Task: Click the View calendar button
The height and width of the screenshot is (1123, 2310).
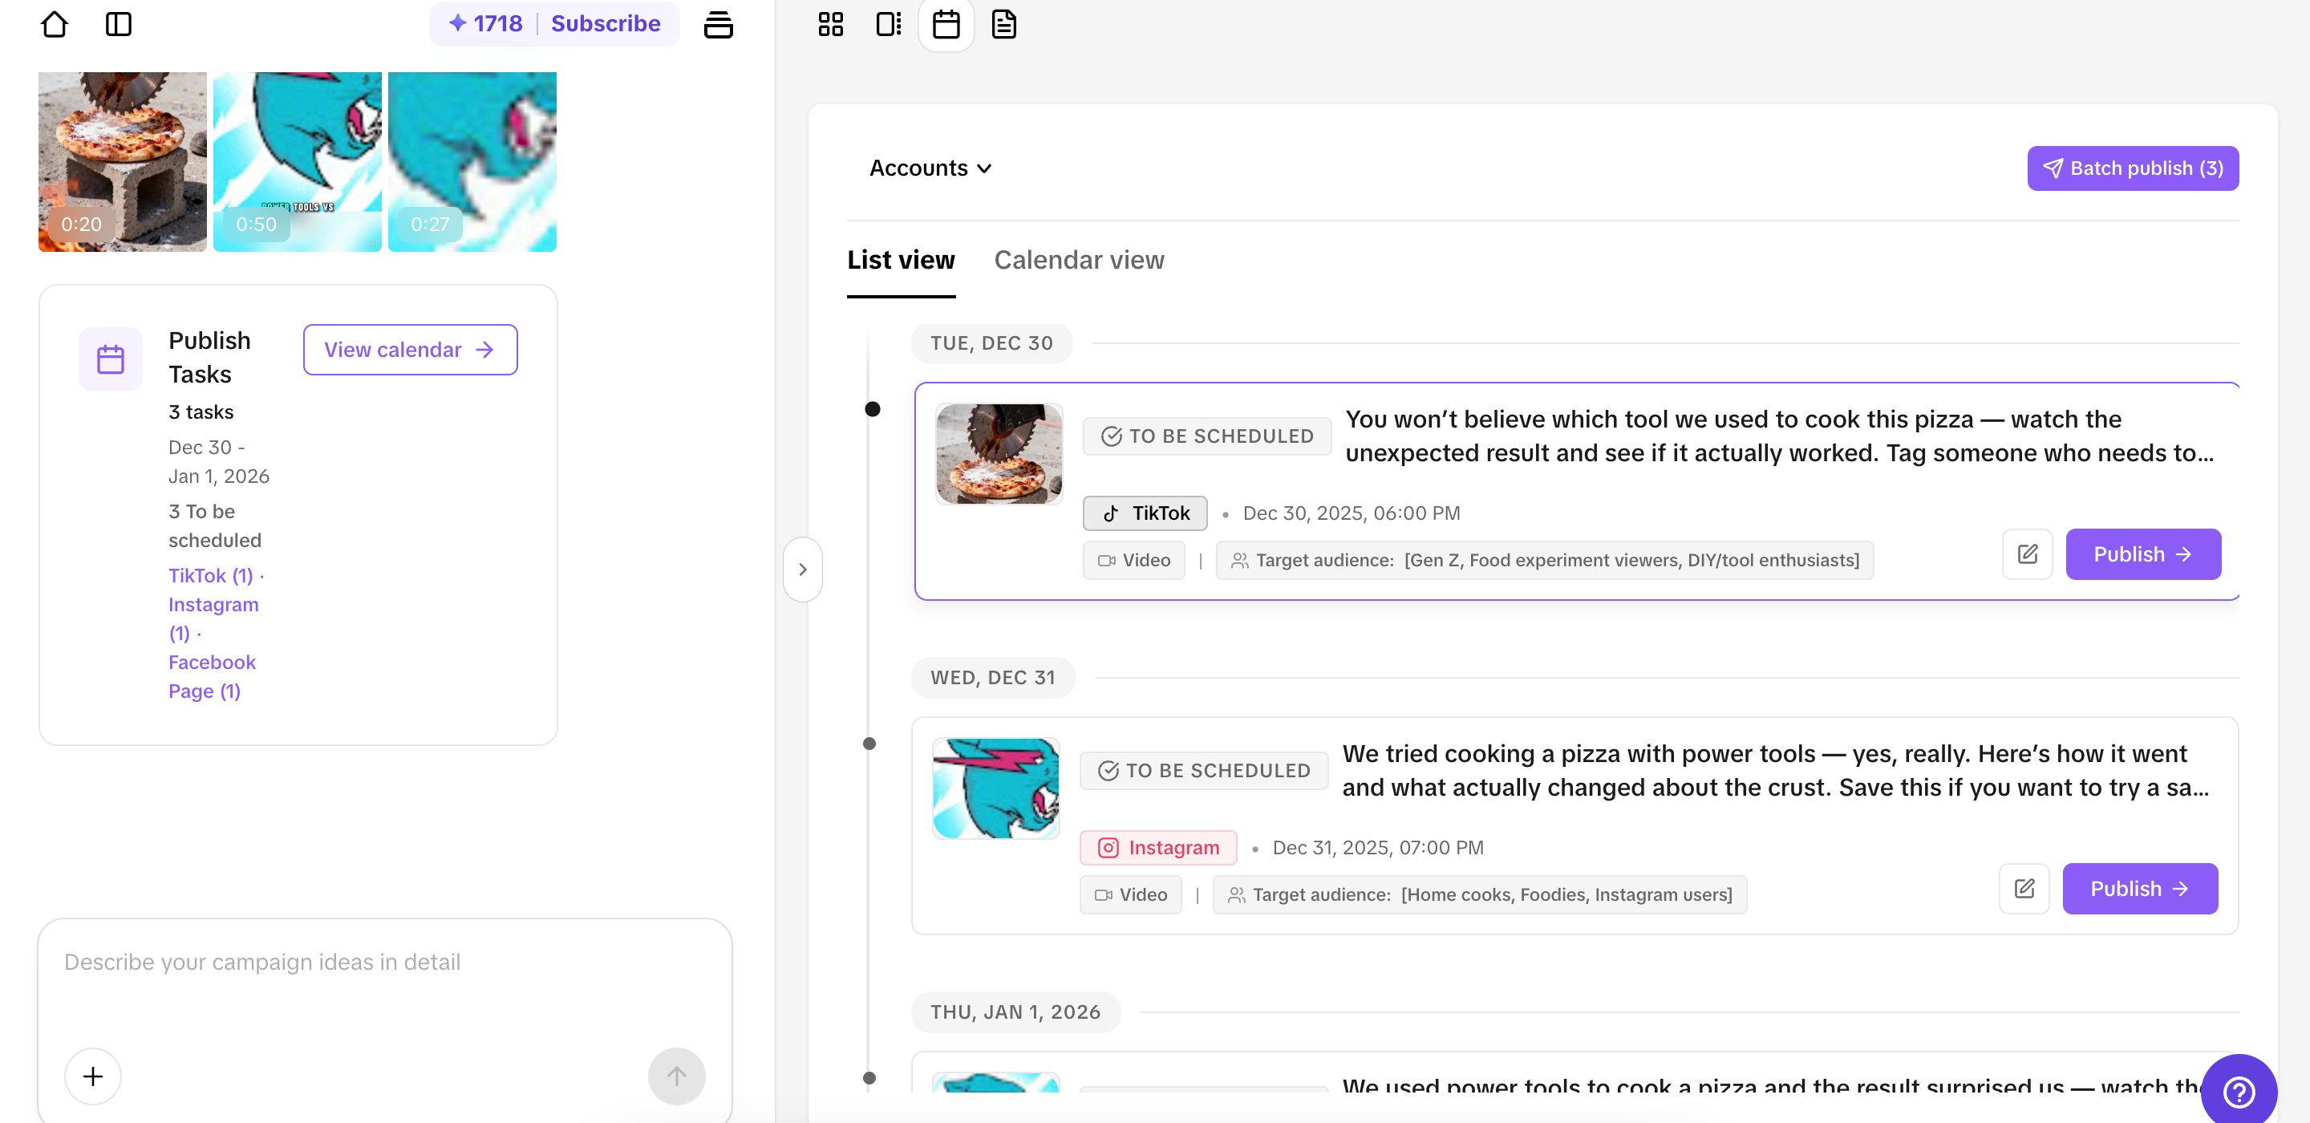Action: point(410,350)
